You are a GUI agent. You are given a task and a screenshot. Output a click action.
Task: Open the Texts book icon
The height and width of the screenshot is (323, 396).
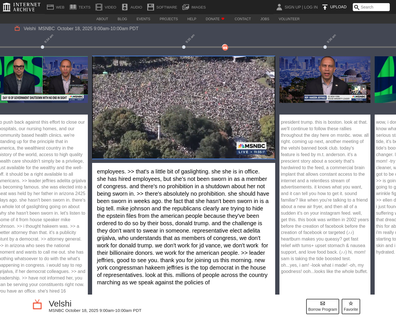(x=73, y=7)
